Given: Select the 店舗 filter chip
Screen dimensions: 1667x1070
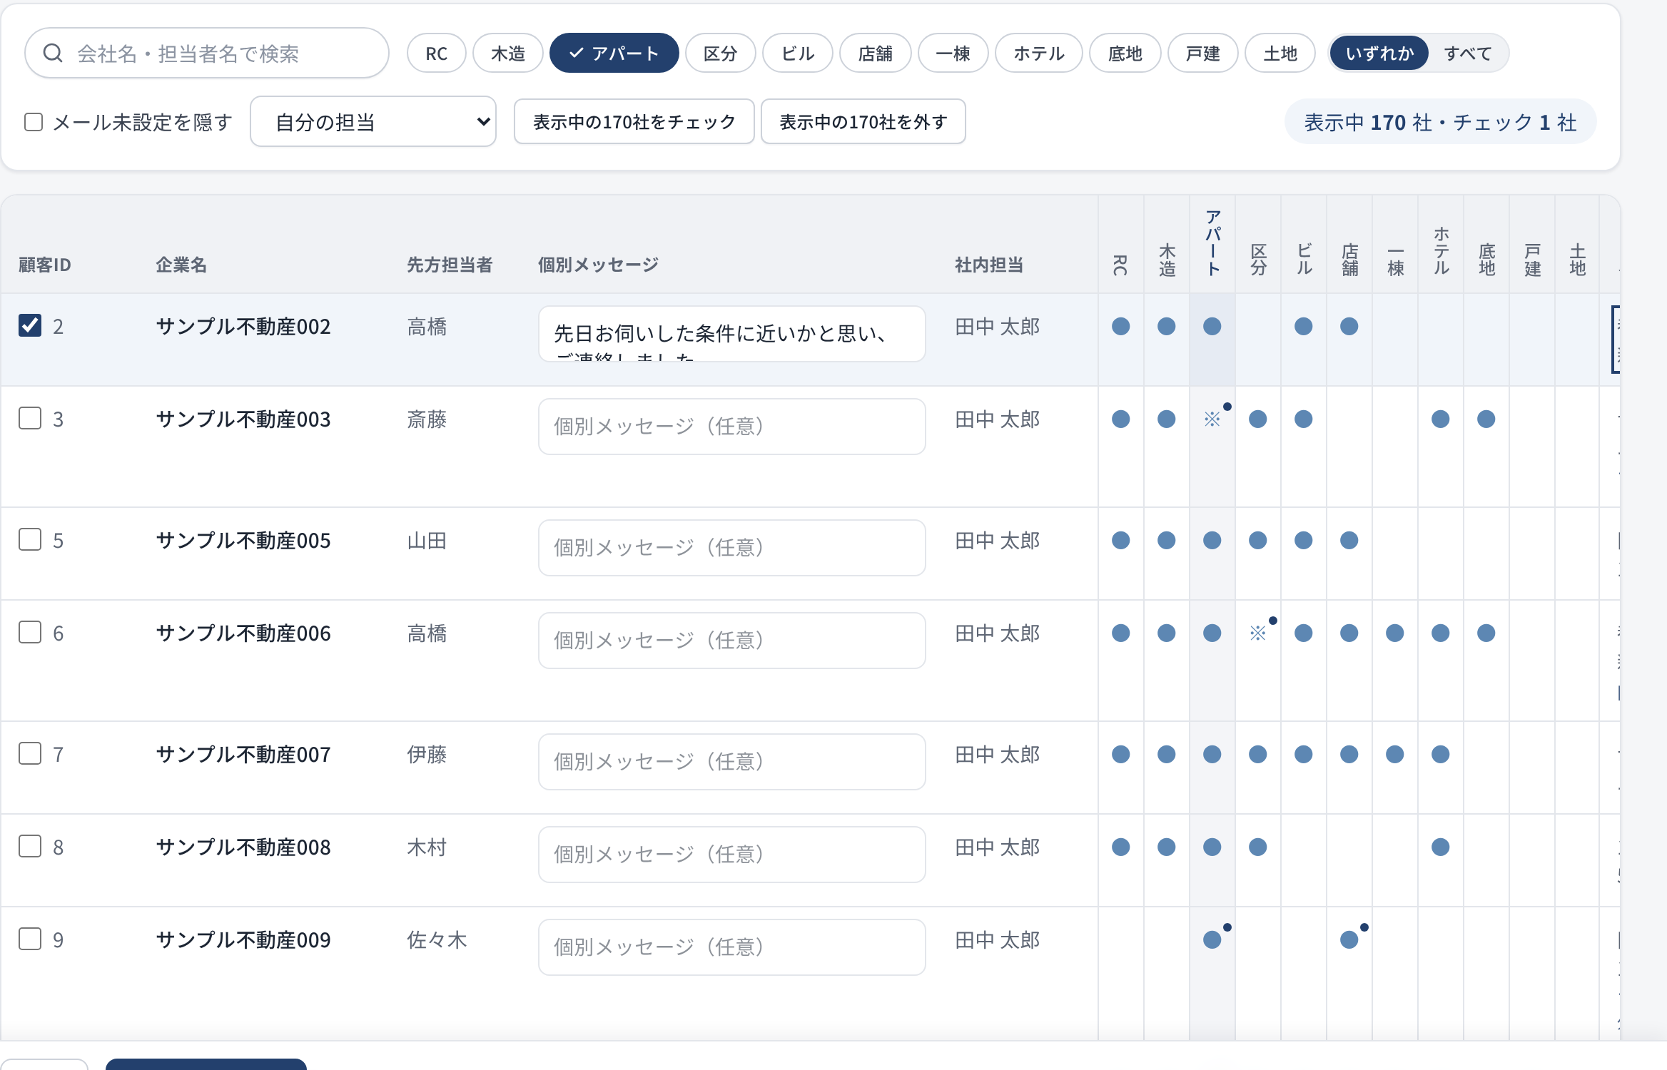Looking at the screenshot, I should click(x=876, y=53).
